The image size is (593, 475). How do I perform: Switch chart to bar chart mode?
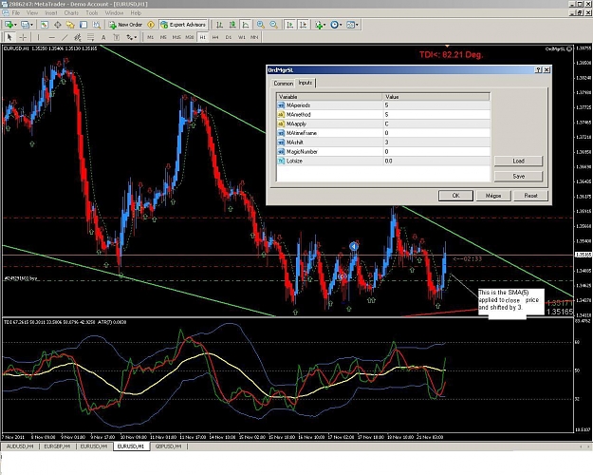click(219, 25)
